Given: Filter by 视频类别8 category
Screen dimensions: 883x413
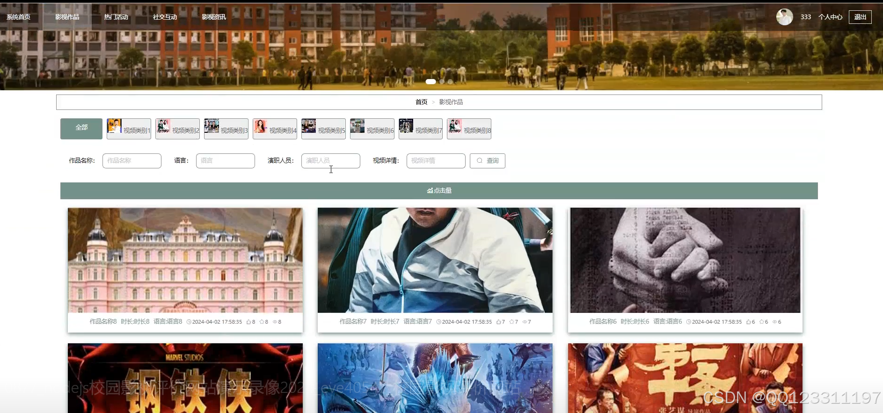Looking at the screenshot, I should pyautogui.click(x=469, y=129).
